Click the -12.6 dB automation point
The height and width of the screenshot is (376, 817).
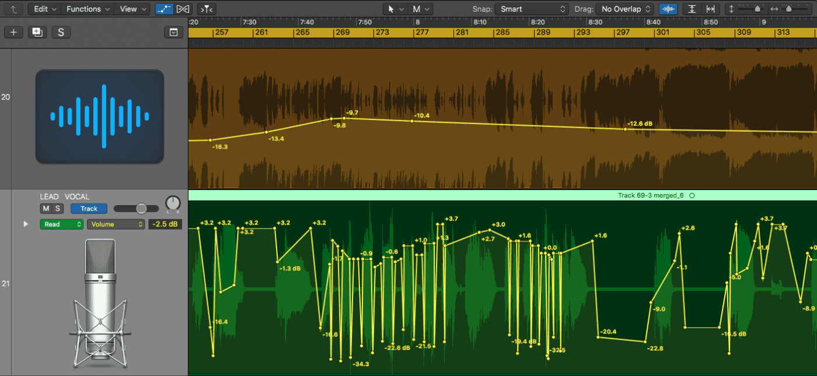[x=626, y=129]
